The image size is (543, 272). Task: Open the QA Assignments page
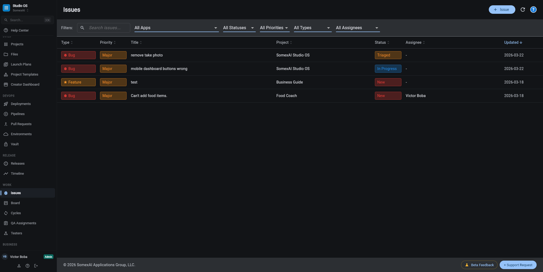(x=23, y=223)
